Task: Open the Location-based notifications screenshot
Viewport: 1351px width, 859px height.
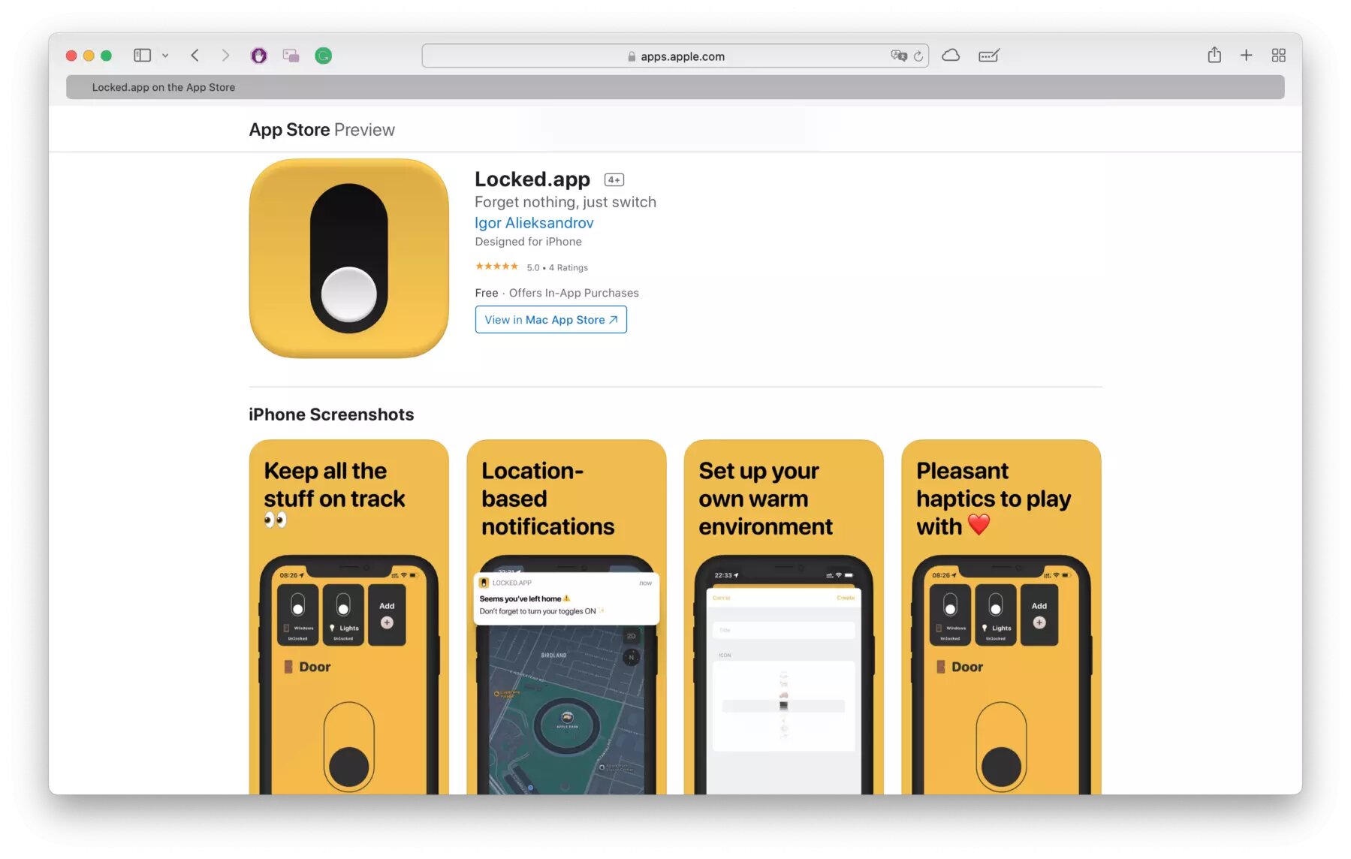Action: click(566, 616)
